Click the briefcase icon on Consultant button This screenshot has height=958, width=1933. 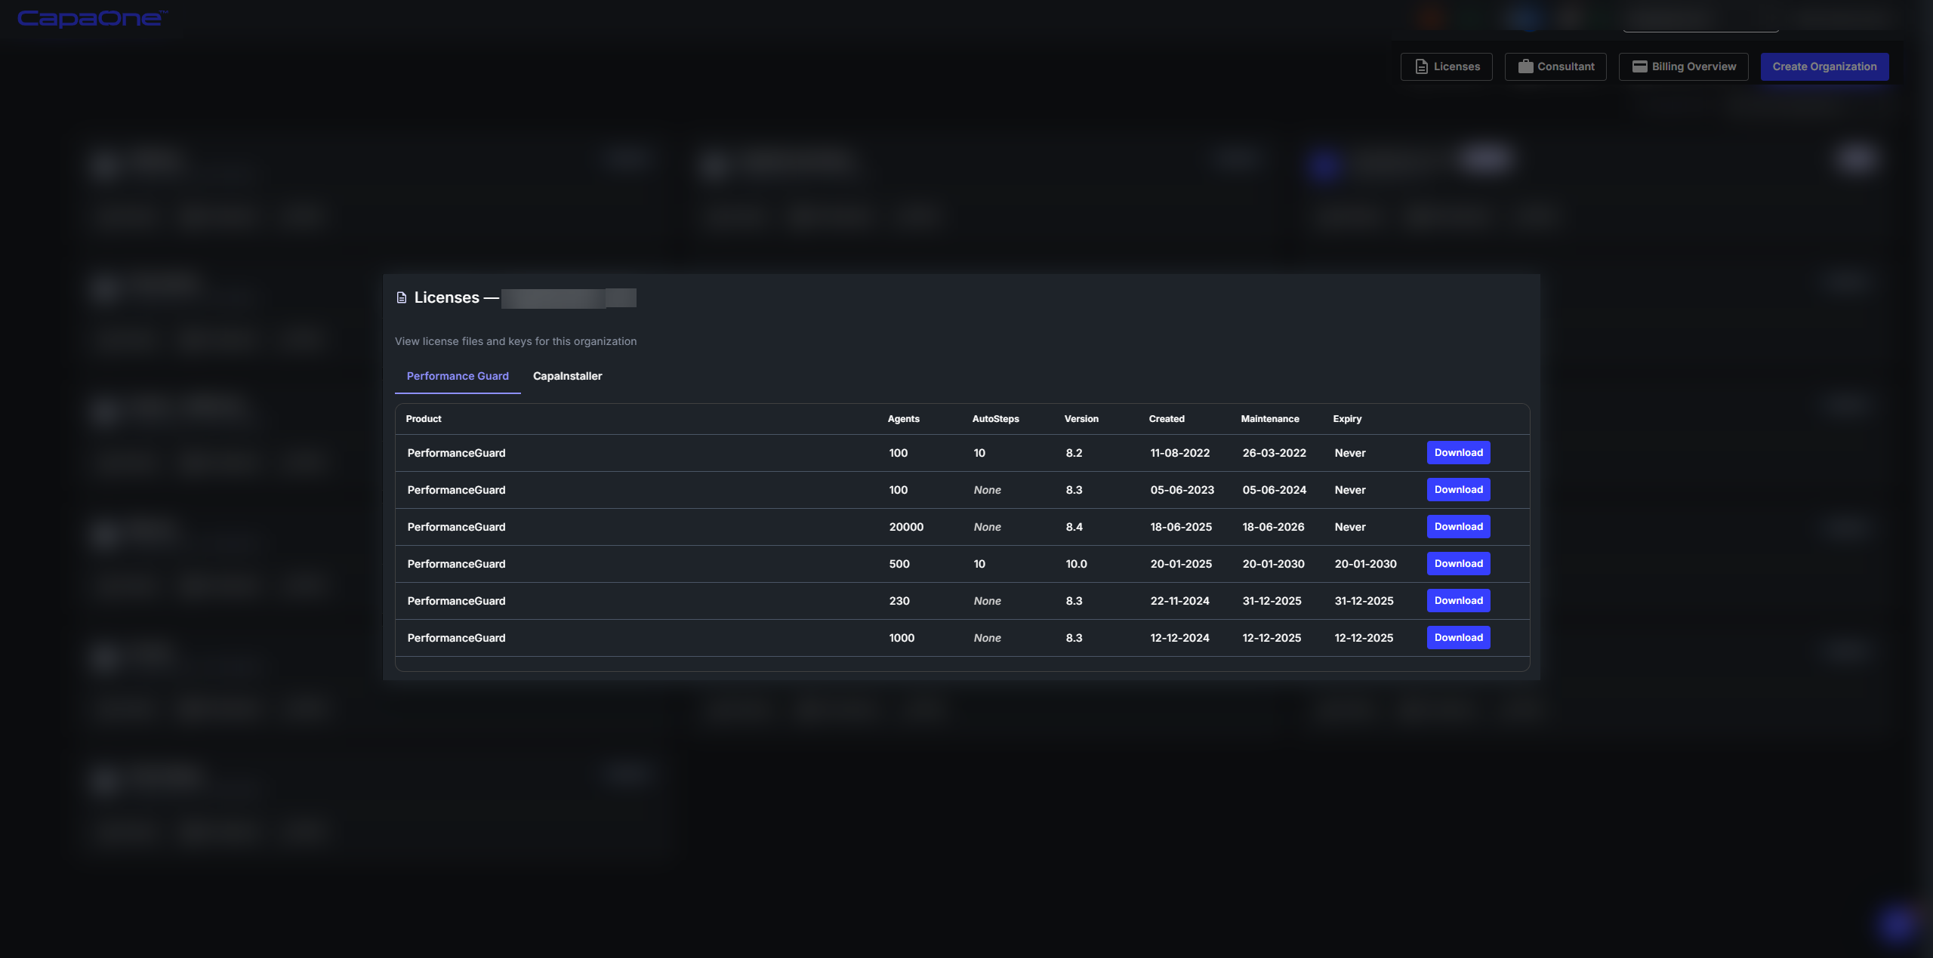[x=1525, y=66]
